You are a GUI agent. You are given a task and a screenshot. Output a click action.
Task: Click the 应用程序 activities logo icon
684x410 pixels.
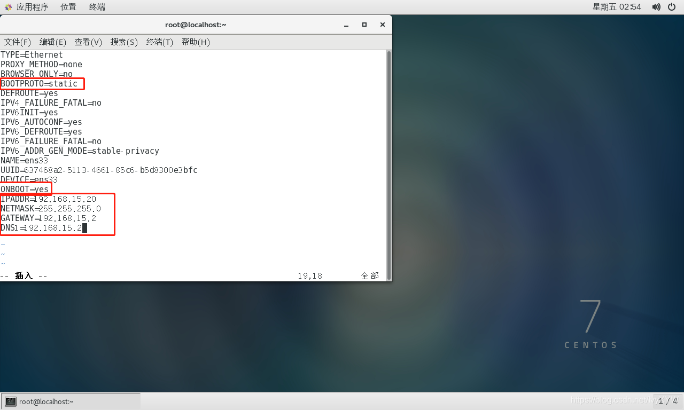point(8,7)
